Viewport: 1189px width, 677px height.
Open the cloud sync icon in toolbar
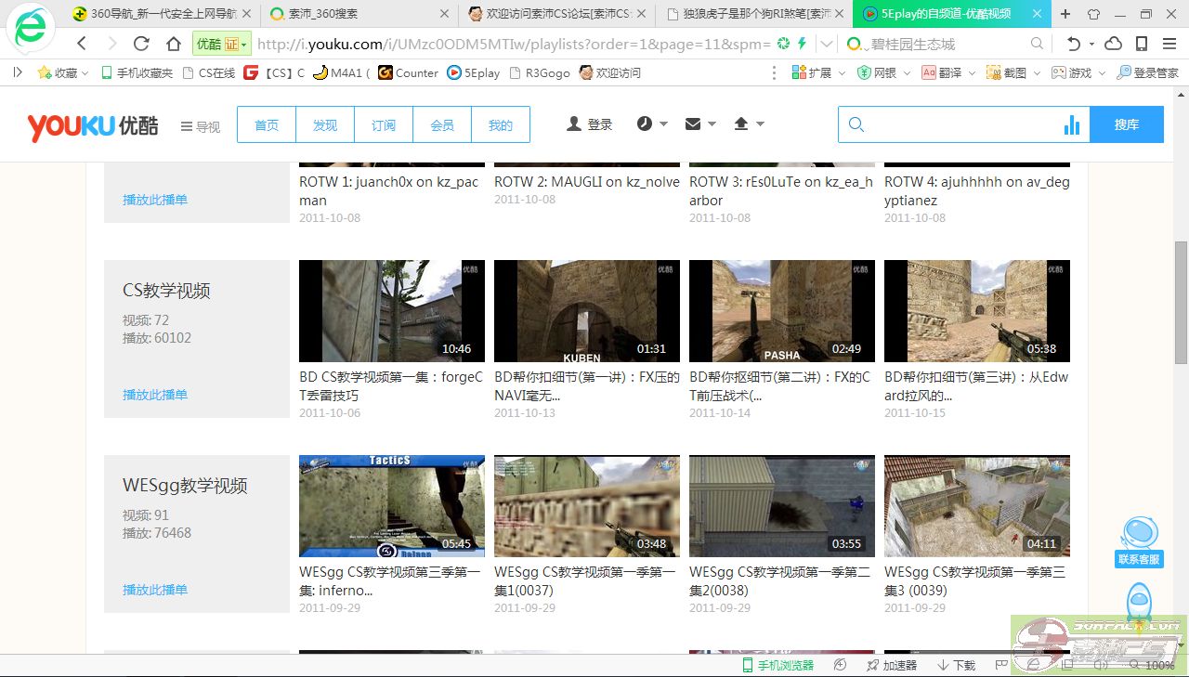(1113, 44)
